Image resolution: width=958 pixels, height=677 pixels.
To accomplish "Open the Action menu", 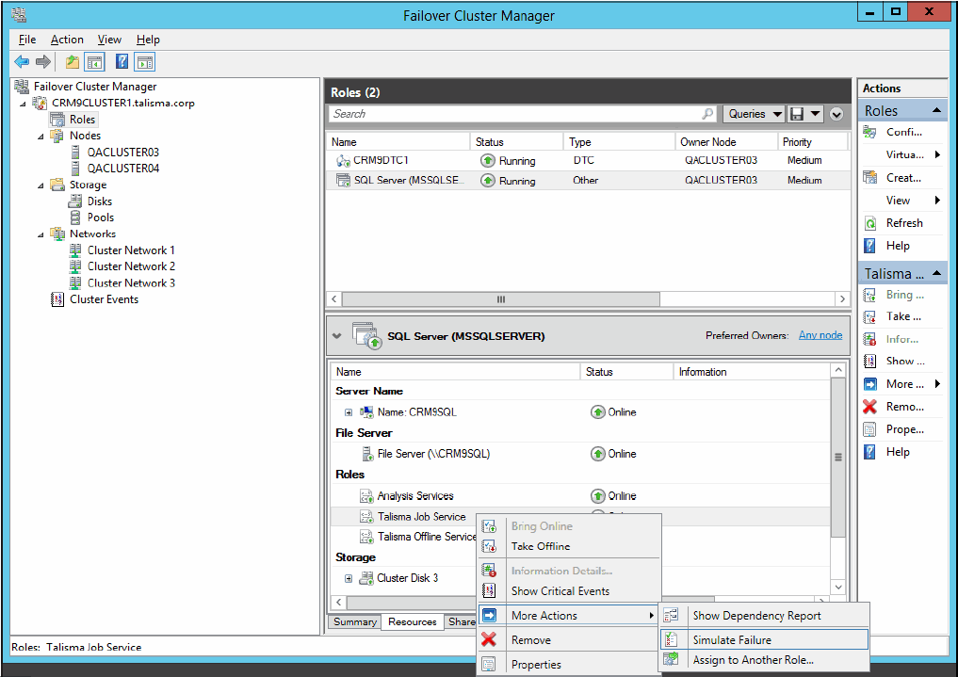I will point(67,40).
